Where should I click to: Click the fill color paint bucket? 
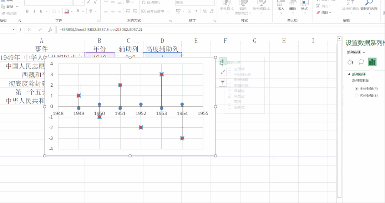[x=67, y=11]
